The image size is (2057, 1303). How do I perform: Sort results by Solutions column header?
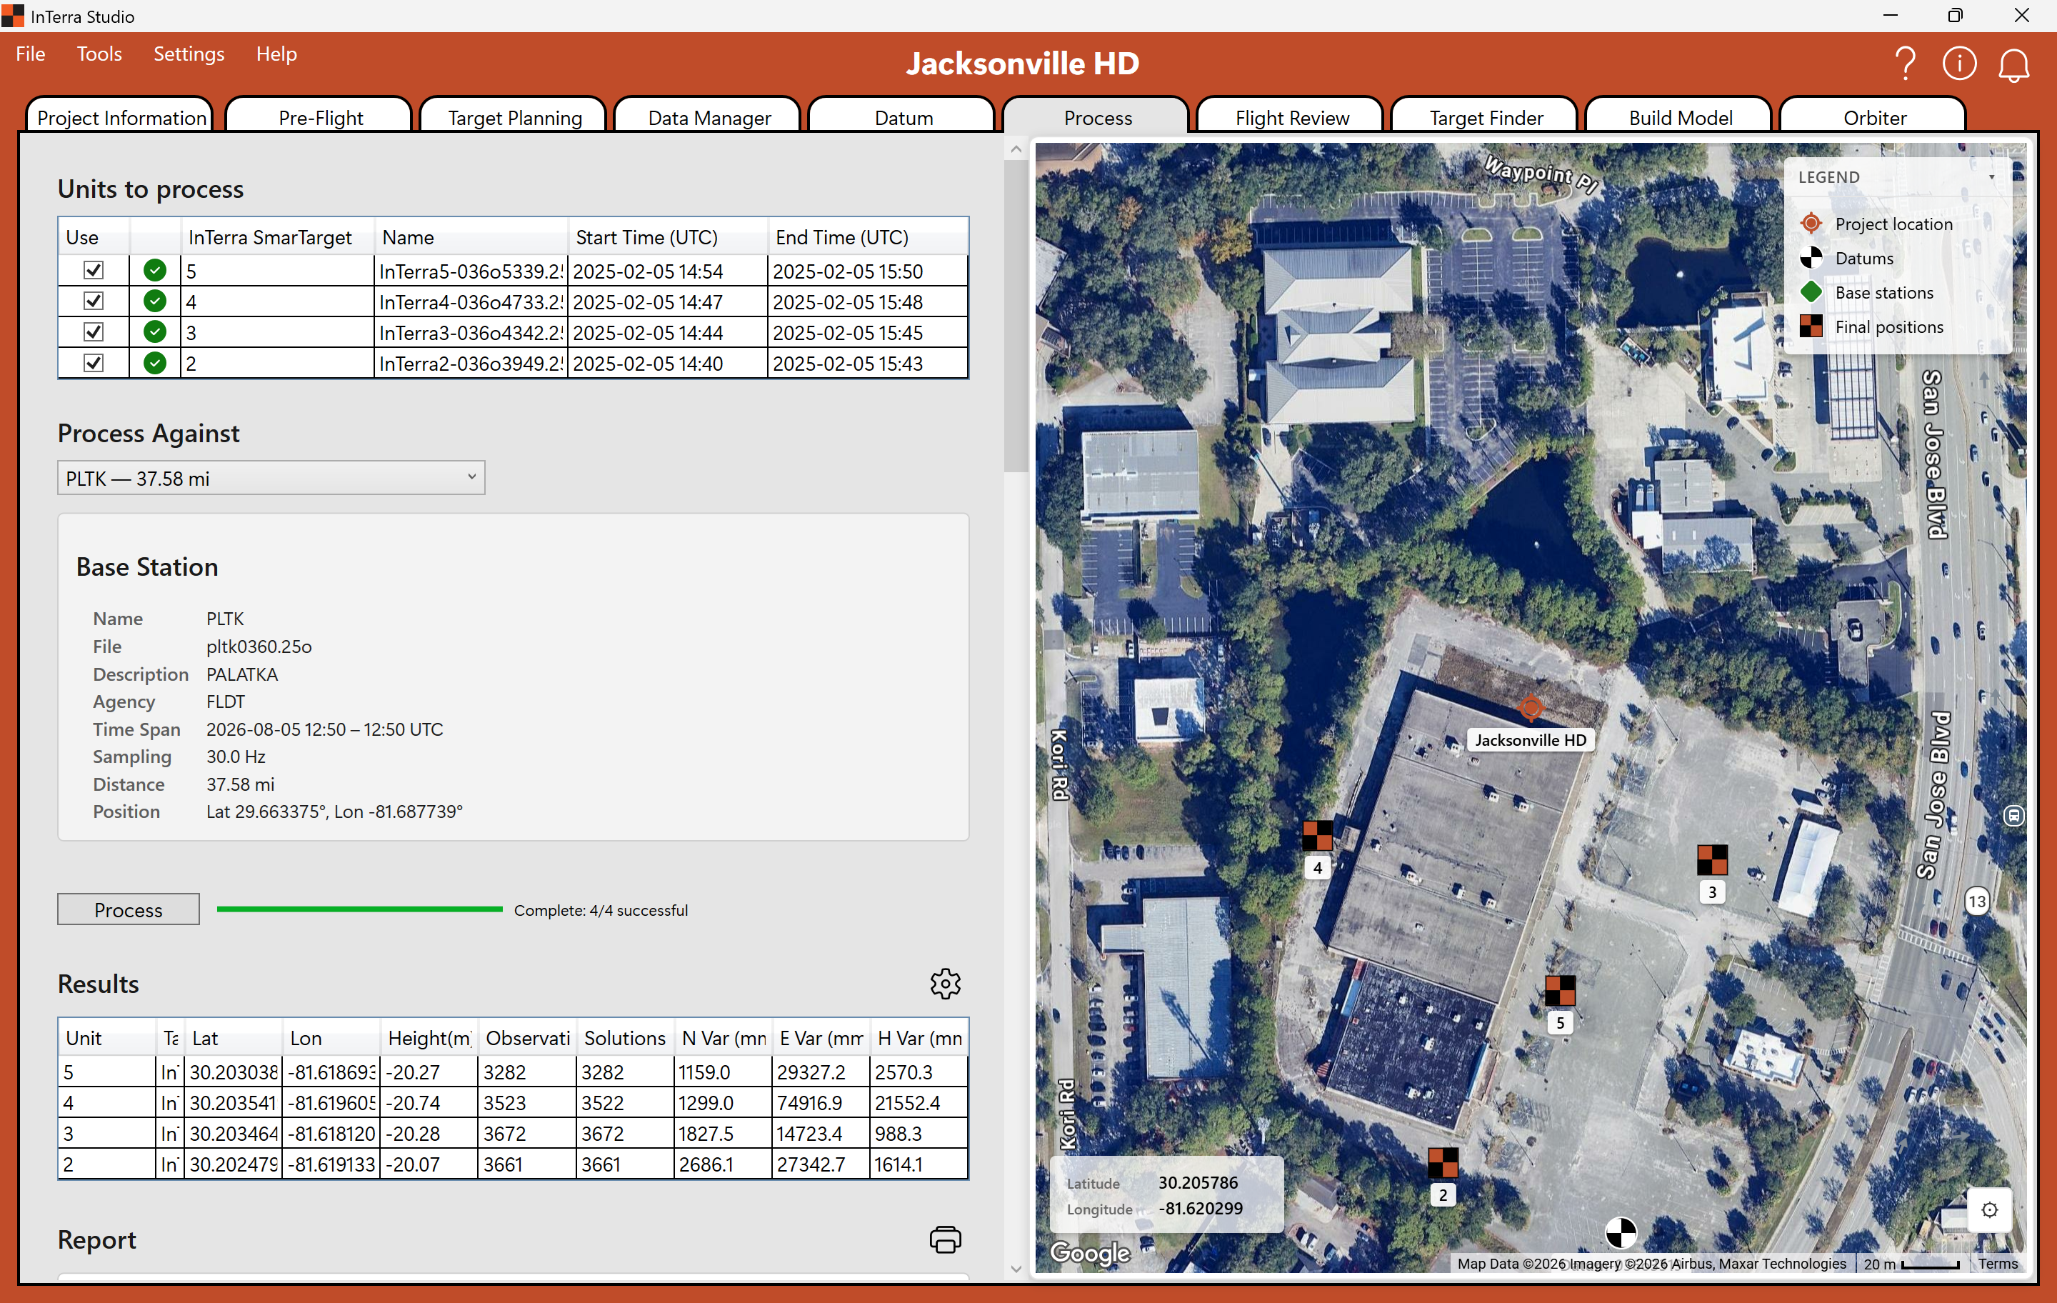[x=624, y=1038]
